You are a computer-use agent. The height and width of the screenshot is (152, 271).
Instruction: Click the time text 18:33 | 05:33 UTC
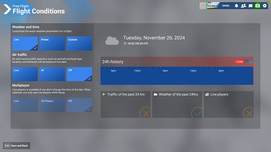click(138, 43)
